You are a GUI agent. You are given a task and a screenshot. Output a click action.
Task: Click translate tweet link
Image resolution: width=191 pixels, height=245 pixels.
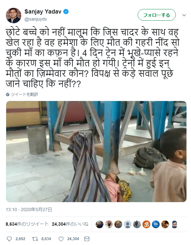click(24, 94)
